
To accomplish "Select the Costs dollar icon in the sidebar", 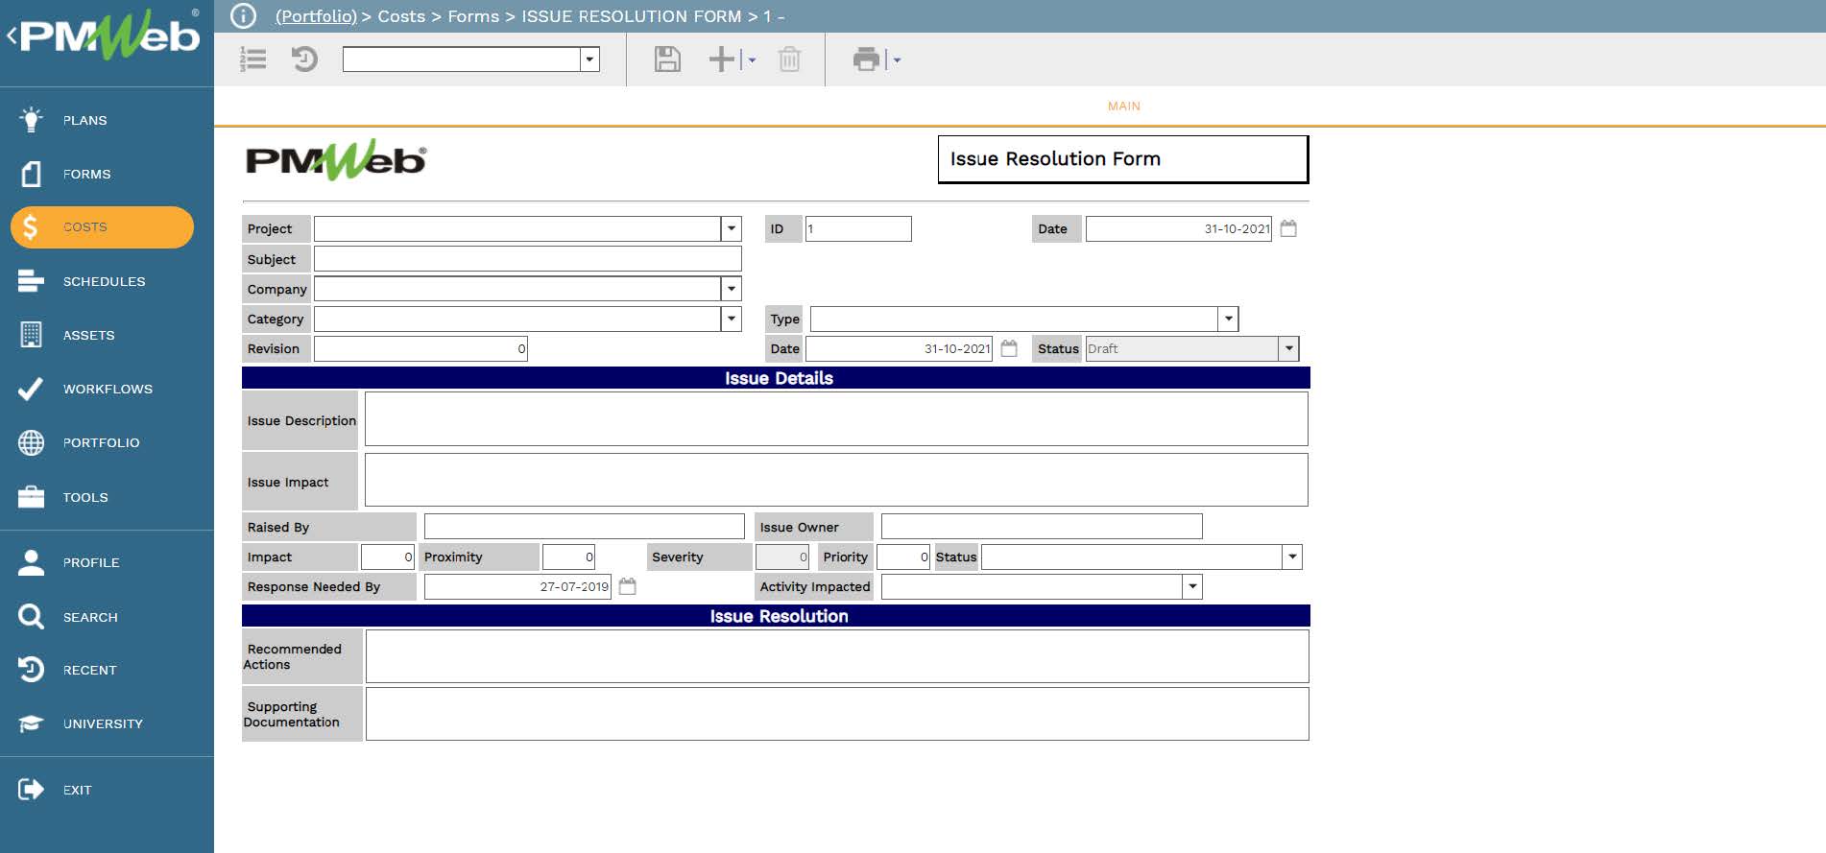I will tap(31, 227).
